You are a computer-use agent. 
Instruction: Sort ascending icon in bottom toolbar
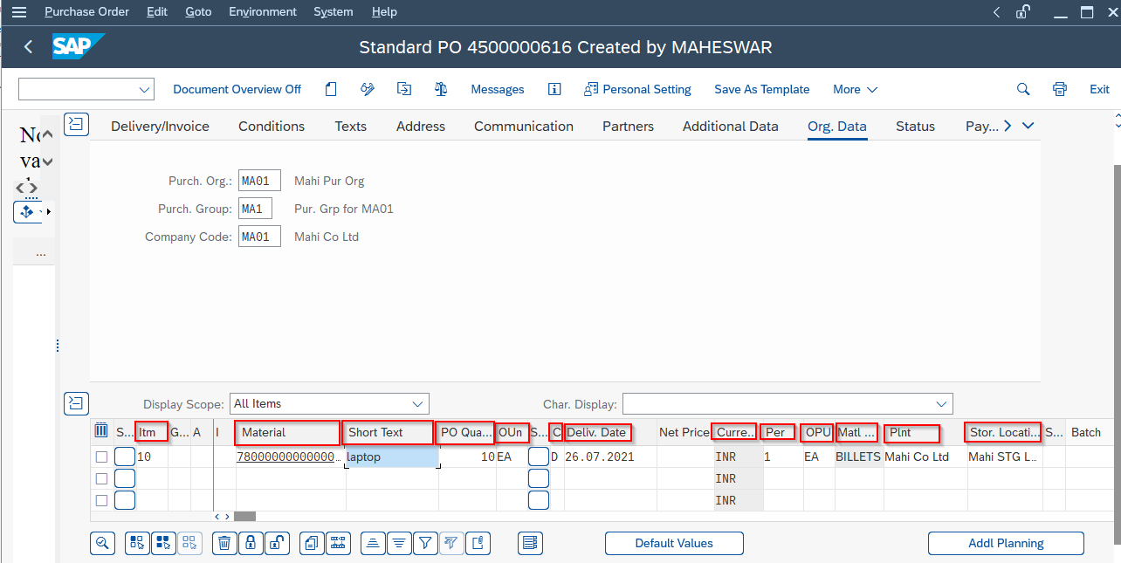[x=373, y=543]
